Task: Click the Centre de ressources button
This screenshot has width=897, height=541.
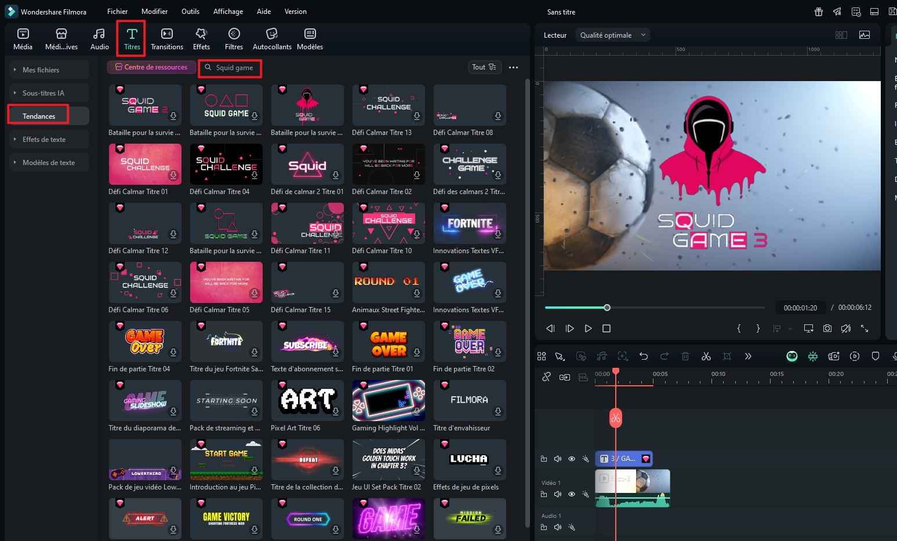Action: 151,67
